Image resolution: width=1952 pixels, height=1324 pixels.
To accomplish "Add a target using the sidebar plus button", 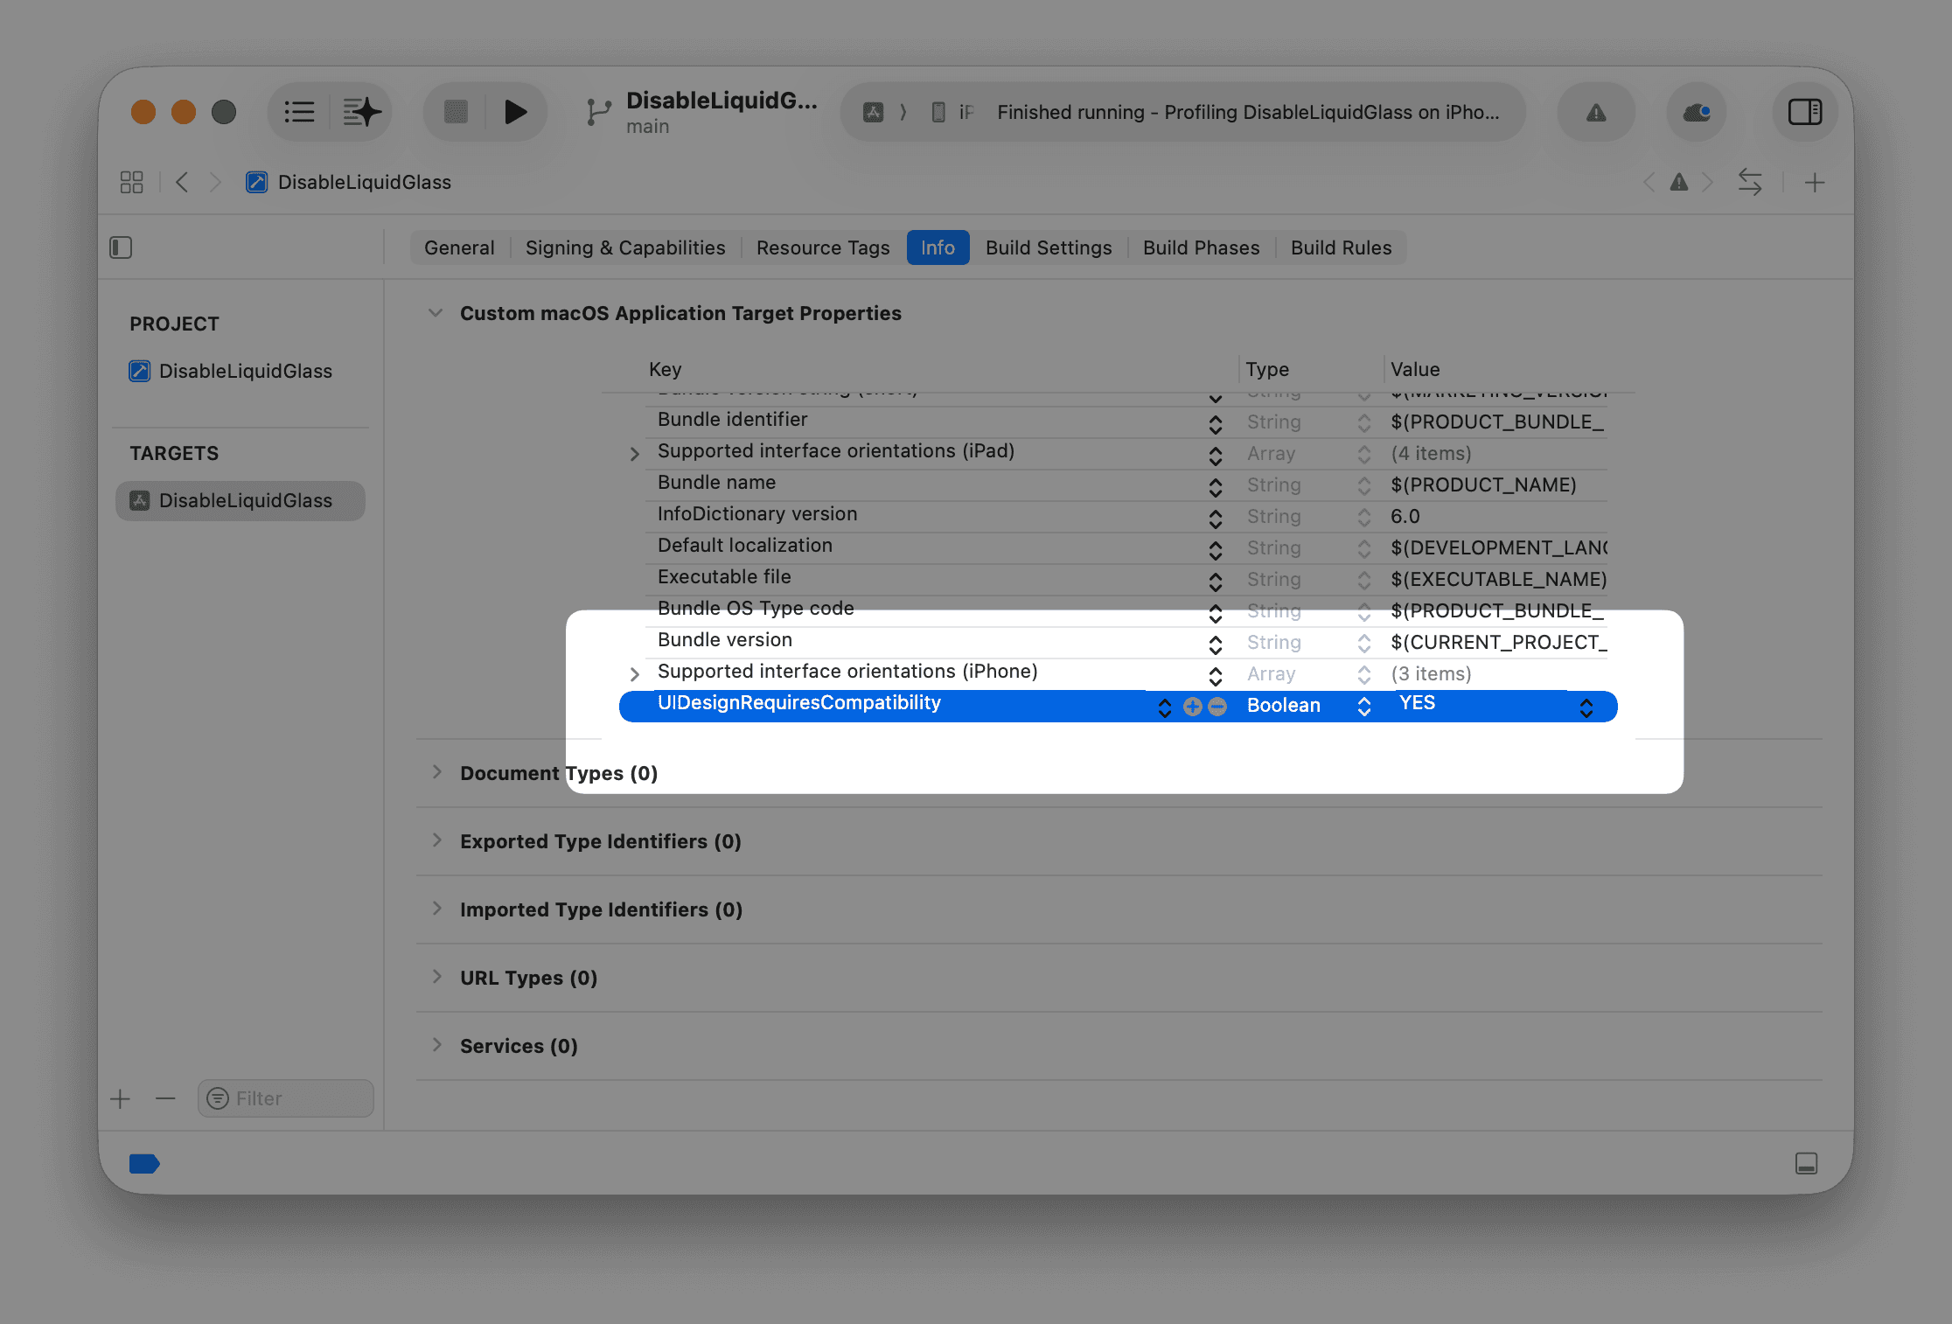I will [120, 1098].
